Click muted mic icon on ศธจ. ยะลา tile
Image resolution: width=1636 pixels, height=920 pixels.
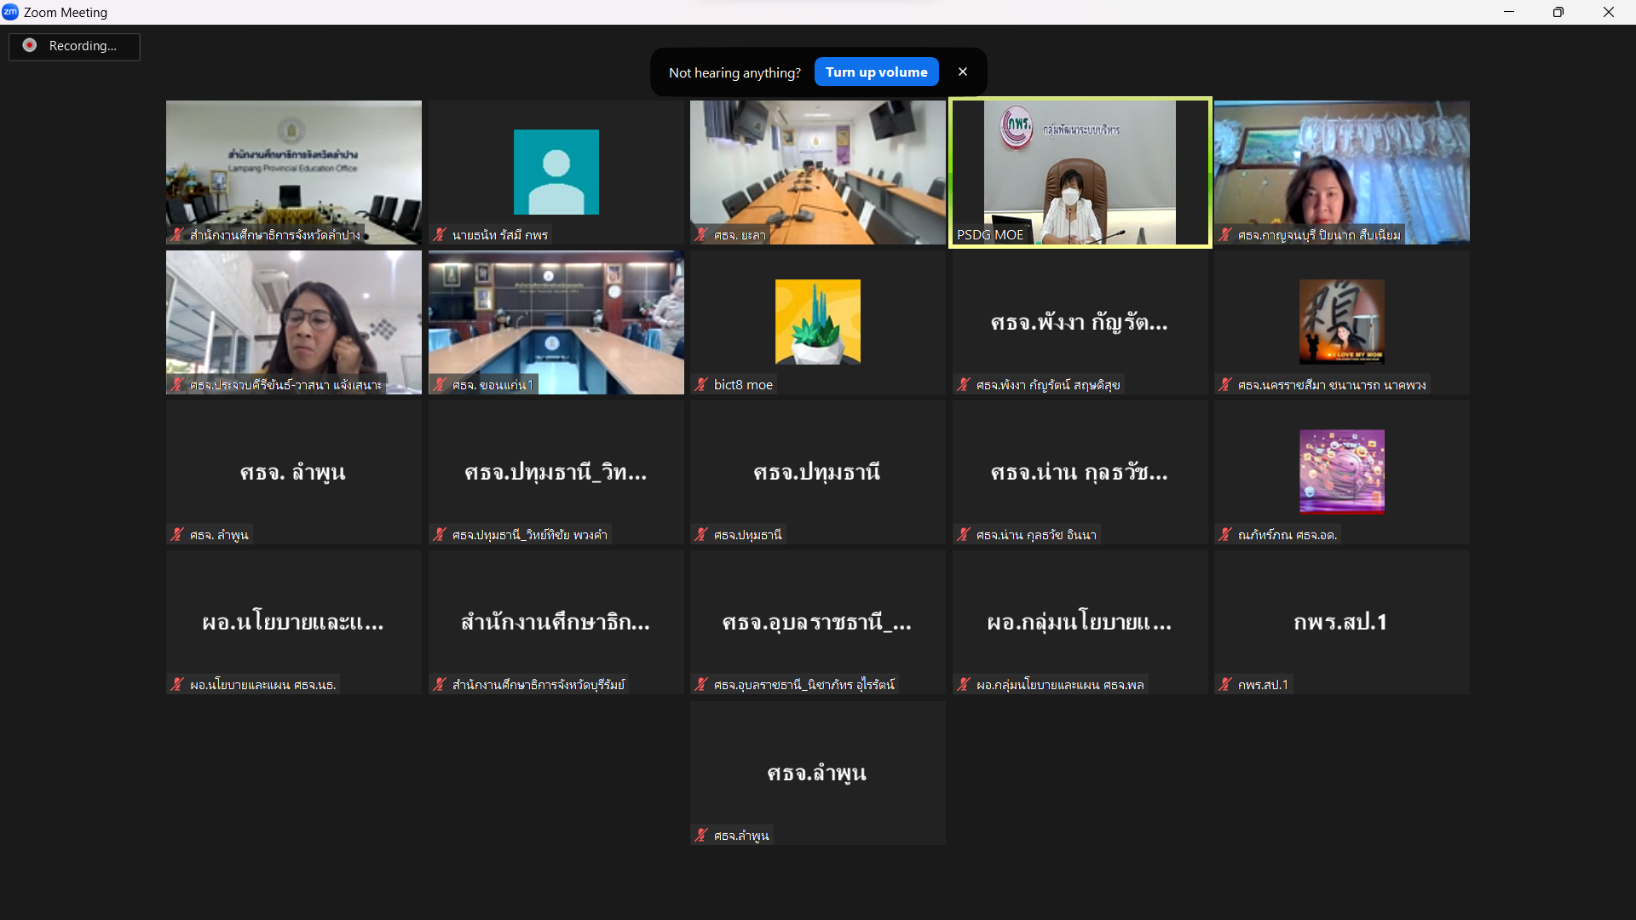tap(701, 235)
